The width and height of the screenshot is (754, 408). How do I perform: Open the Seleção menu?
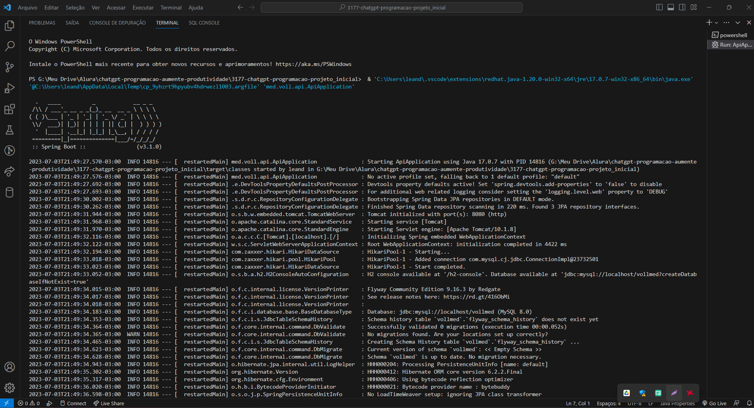(x=75, y=8)
